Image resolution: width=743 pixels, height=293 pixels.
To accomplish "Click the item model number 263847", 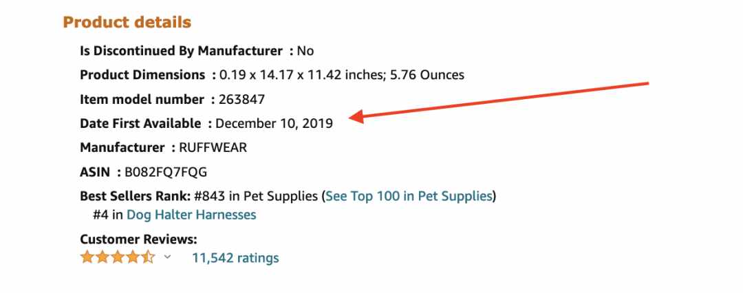I will [241, 100].
